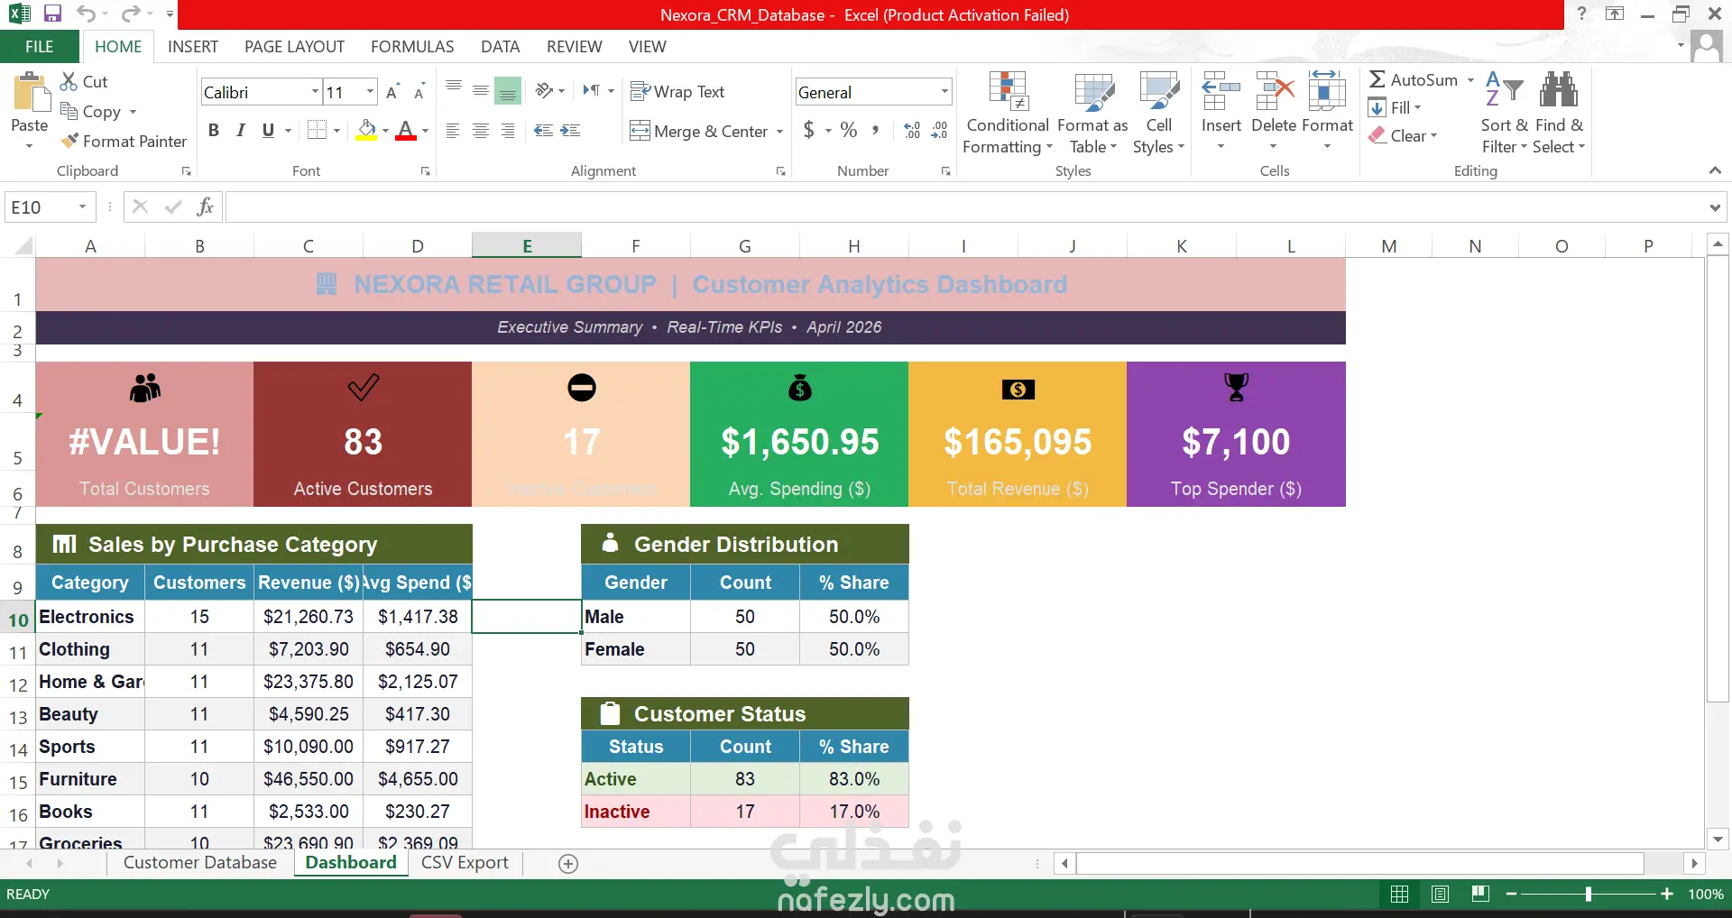Click Increase Decimal icon
This screenshot has height=918, width=1732.
(912, 131)
